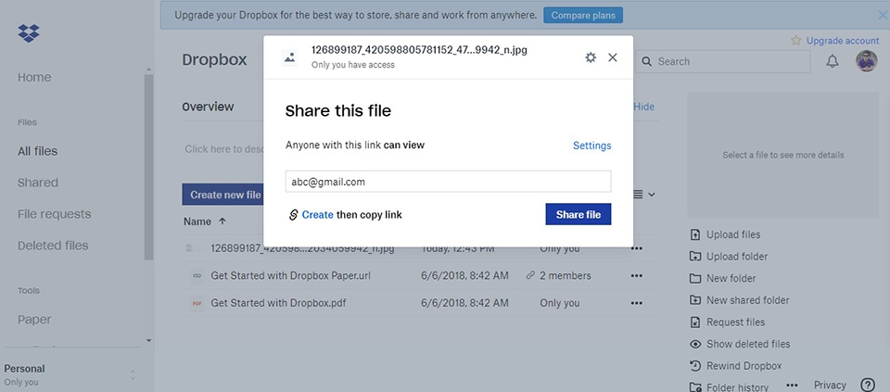Viewport: 890px width, 392px height.
Task: Click the Dropbox logo icon
Action: click(x=29, y=33)
